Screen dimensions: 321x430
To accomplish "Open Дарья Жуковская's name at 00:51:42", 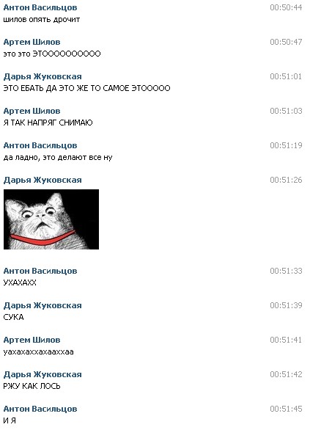I will point(43,374).
